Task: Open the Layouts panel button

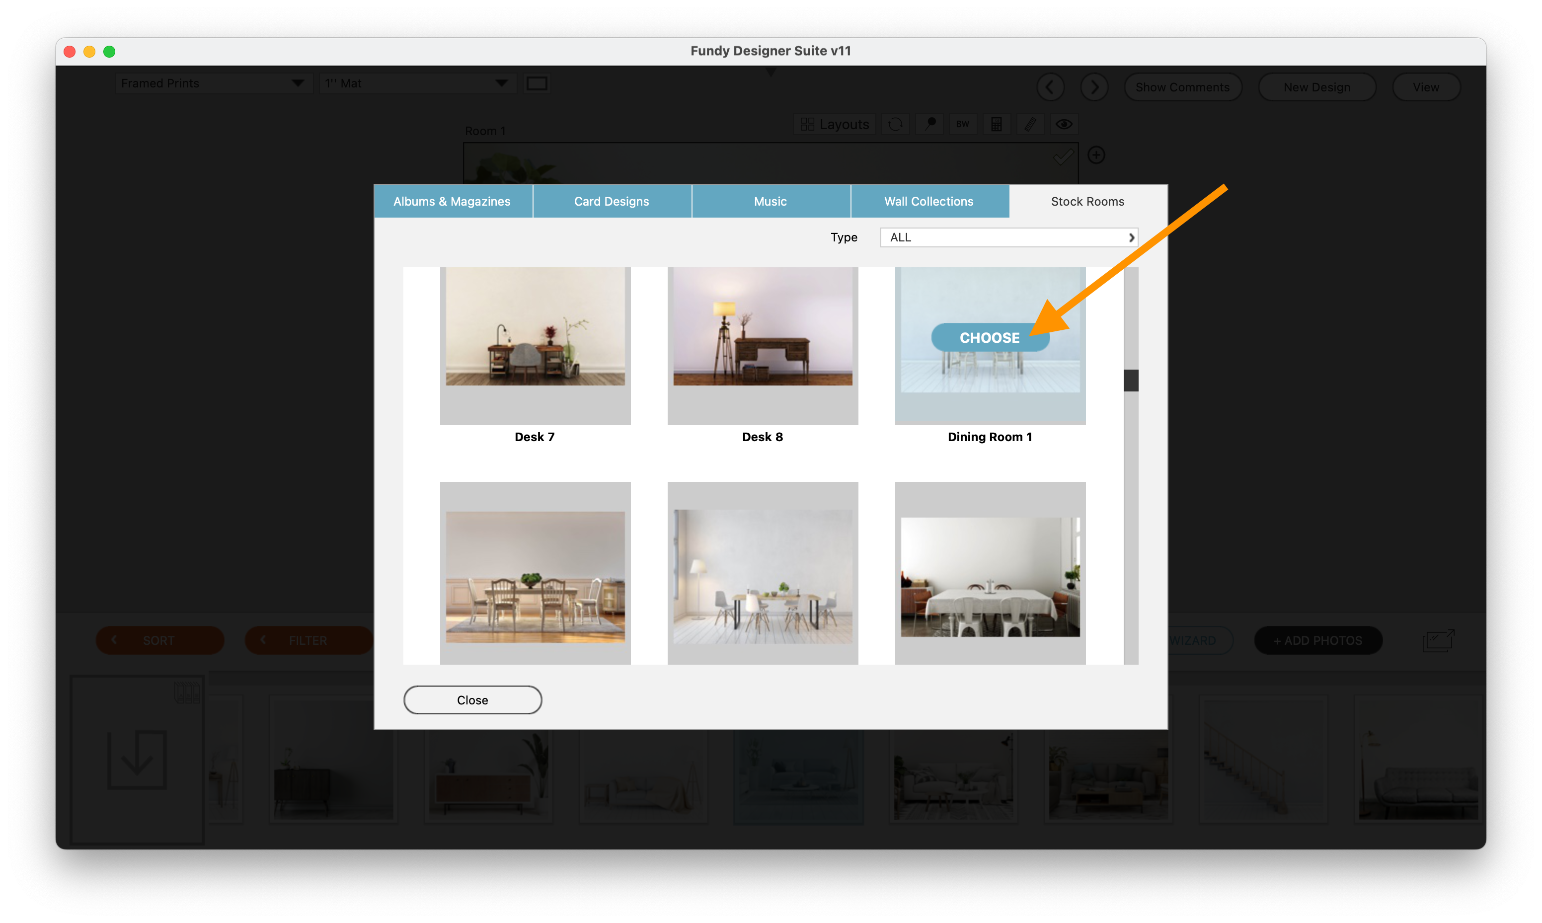Action: (835, 124)
